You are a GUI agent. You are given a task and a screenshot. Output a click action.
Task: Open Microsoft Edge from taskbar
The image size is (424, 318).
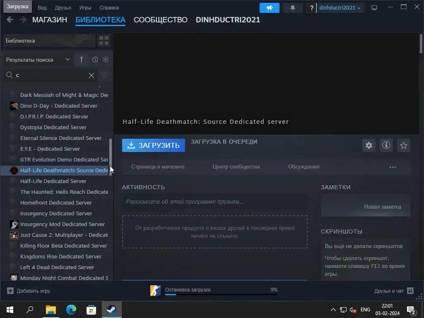[x=71, y=310]
